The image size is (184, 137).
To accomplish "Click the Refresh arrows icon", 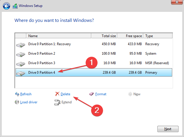I will pyautogui.click(x=17, y=94).
